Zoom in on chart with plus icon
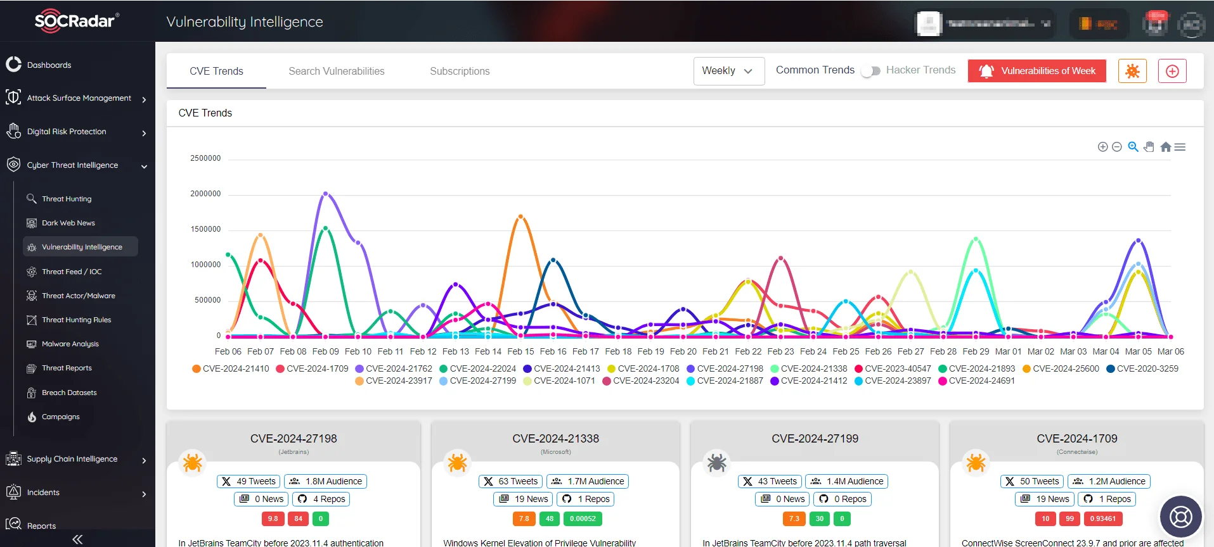 coord(1102,147)
